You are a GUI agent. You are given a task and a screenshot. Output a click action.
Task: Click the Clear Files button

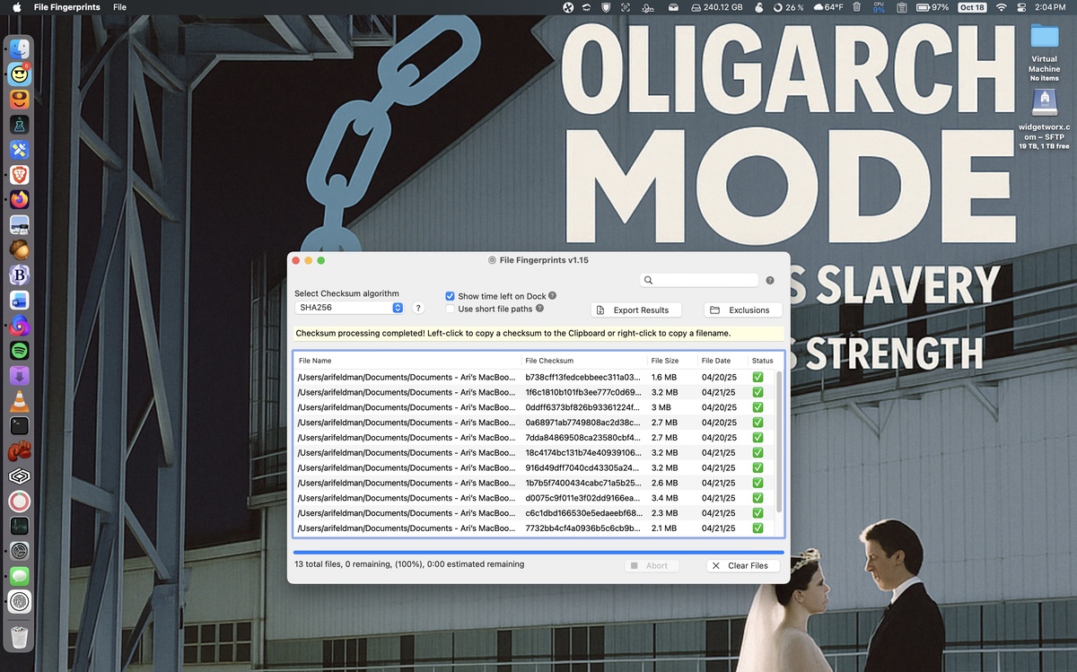(741, 565)
